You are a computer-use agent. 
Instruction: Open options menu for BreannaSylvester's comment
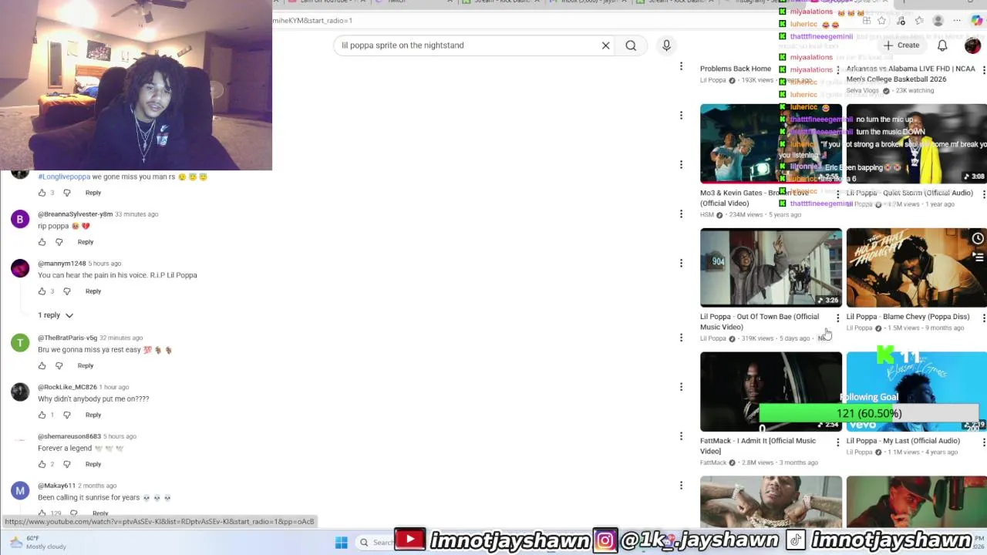(681, 214)
